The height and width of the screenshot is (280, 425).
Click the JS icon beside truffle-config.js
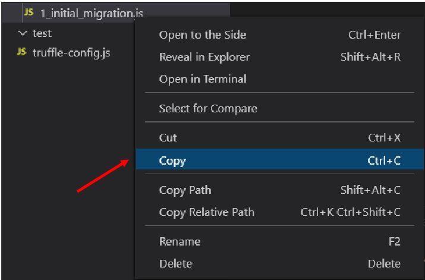pyautogui.click(x=21, y=52)
